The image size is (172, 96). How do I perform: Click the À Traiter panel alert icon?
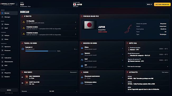pyautogui.click(x=22, y=16)
